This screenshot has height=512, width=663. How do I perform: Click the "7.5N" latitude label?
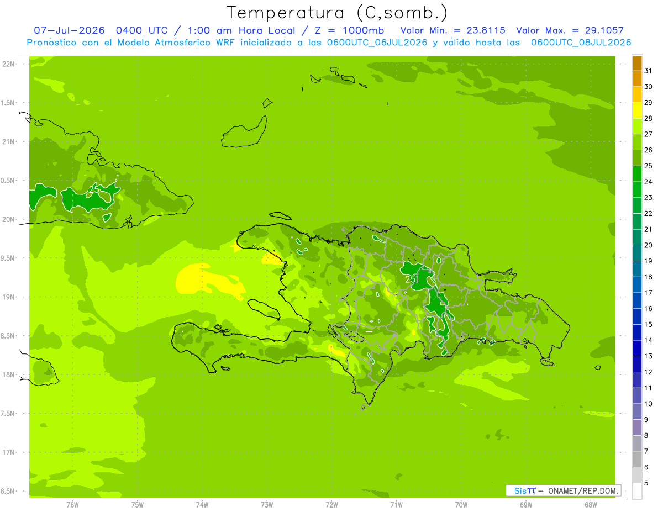(8, 413)
